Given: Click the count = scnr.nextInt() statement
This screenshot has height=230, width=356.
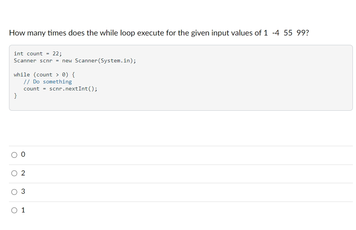Looking at the screenshot, I should pyautogui.click(x=60, y=88).
